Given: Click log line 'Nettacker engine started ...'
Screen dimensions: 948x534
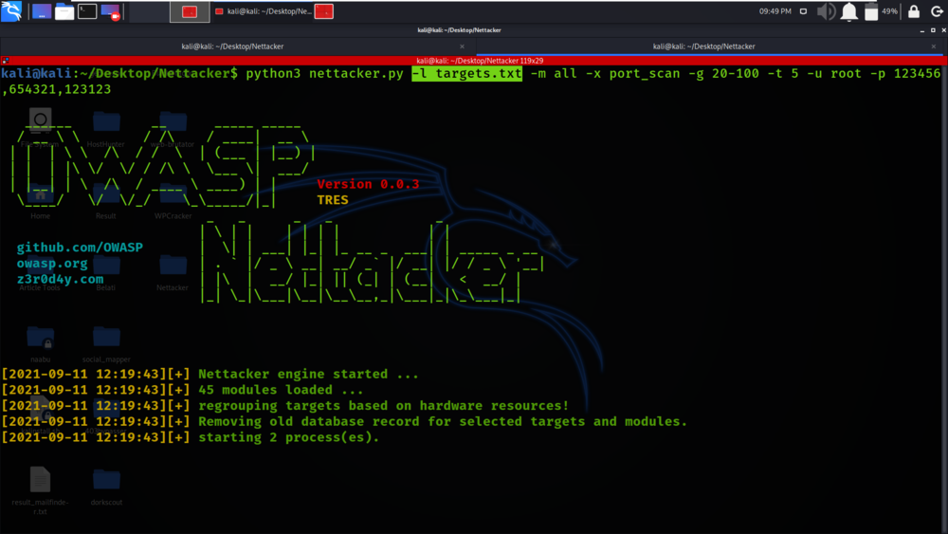Looking at the screenshot, I should pos(308,375).
